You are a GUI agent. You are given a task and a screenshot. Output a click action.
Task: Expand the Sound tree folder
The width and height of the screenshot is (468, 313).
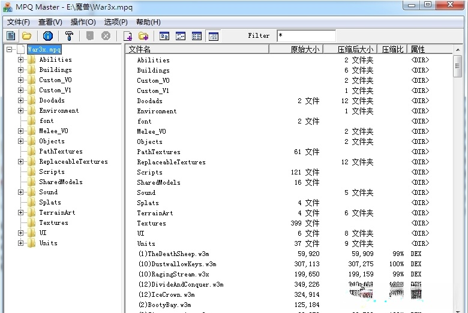coord(20,192)
